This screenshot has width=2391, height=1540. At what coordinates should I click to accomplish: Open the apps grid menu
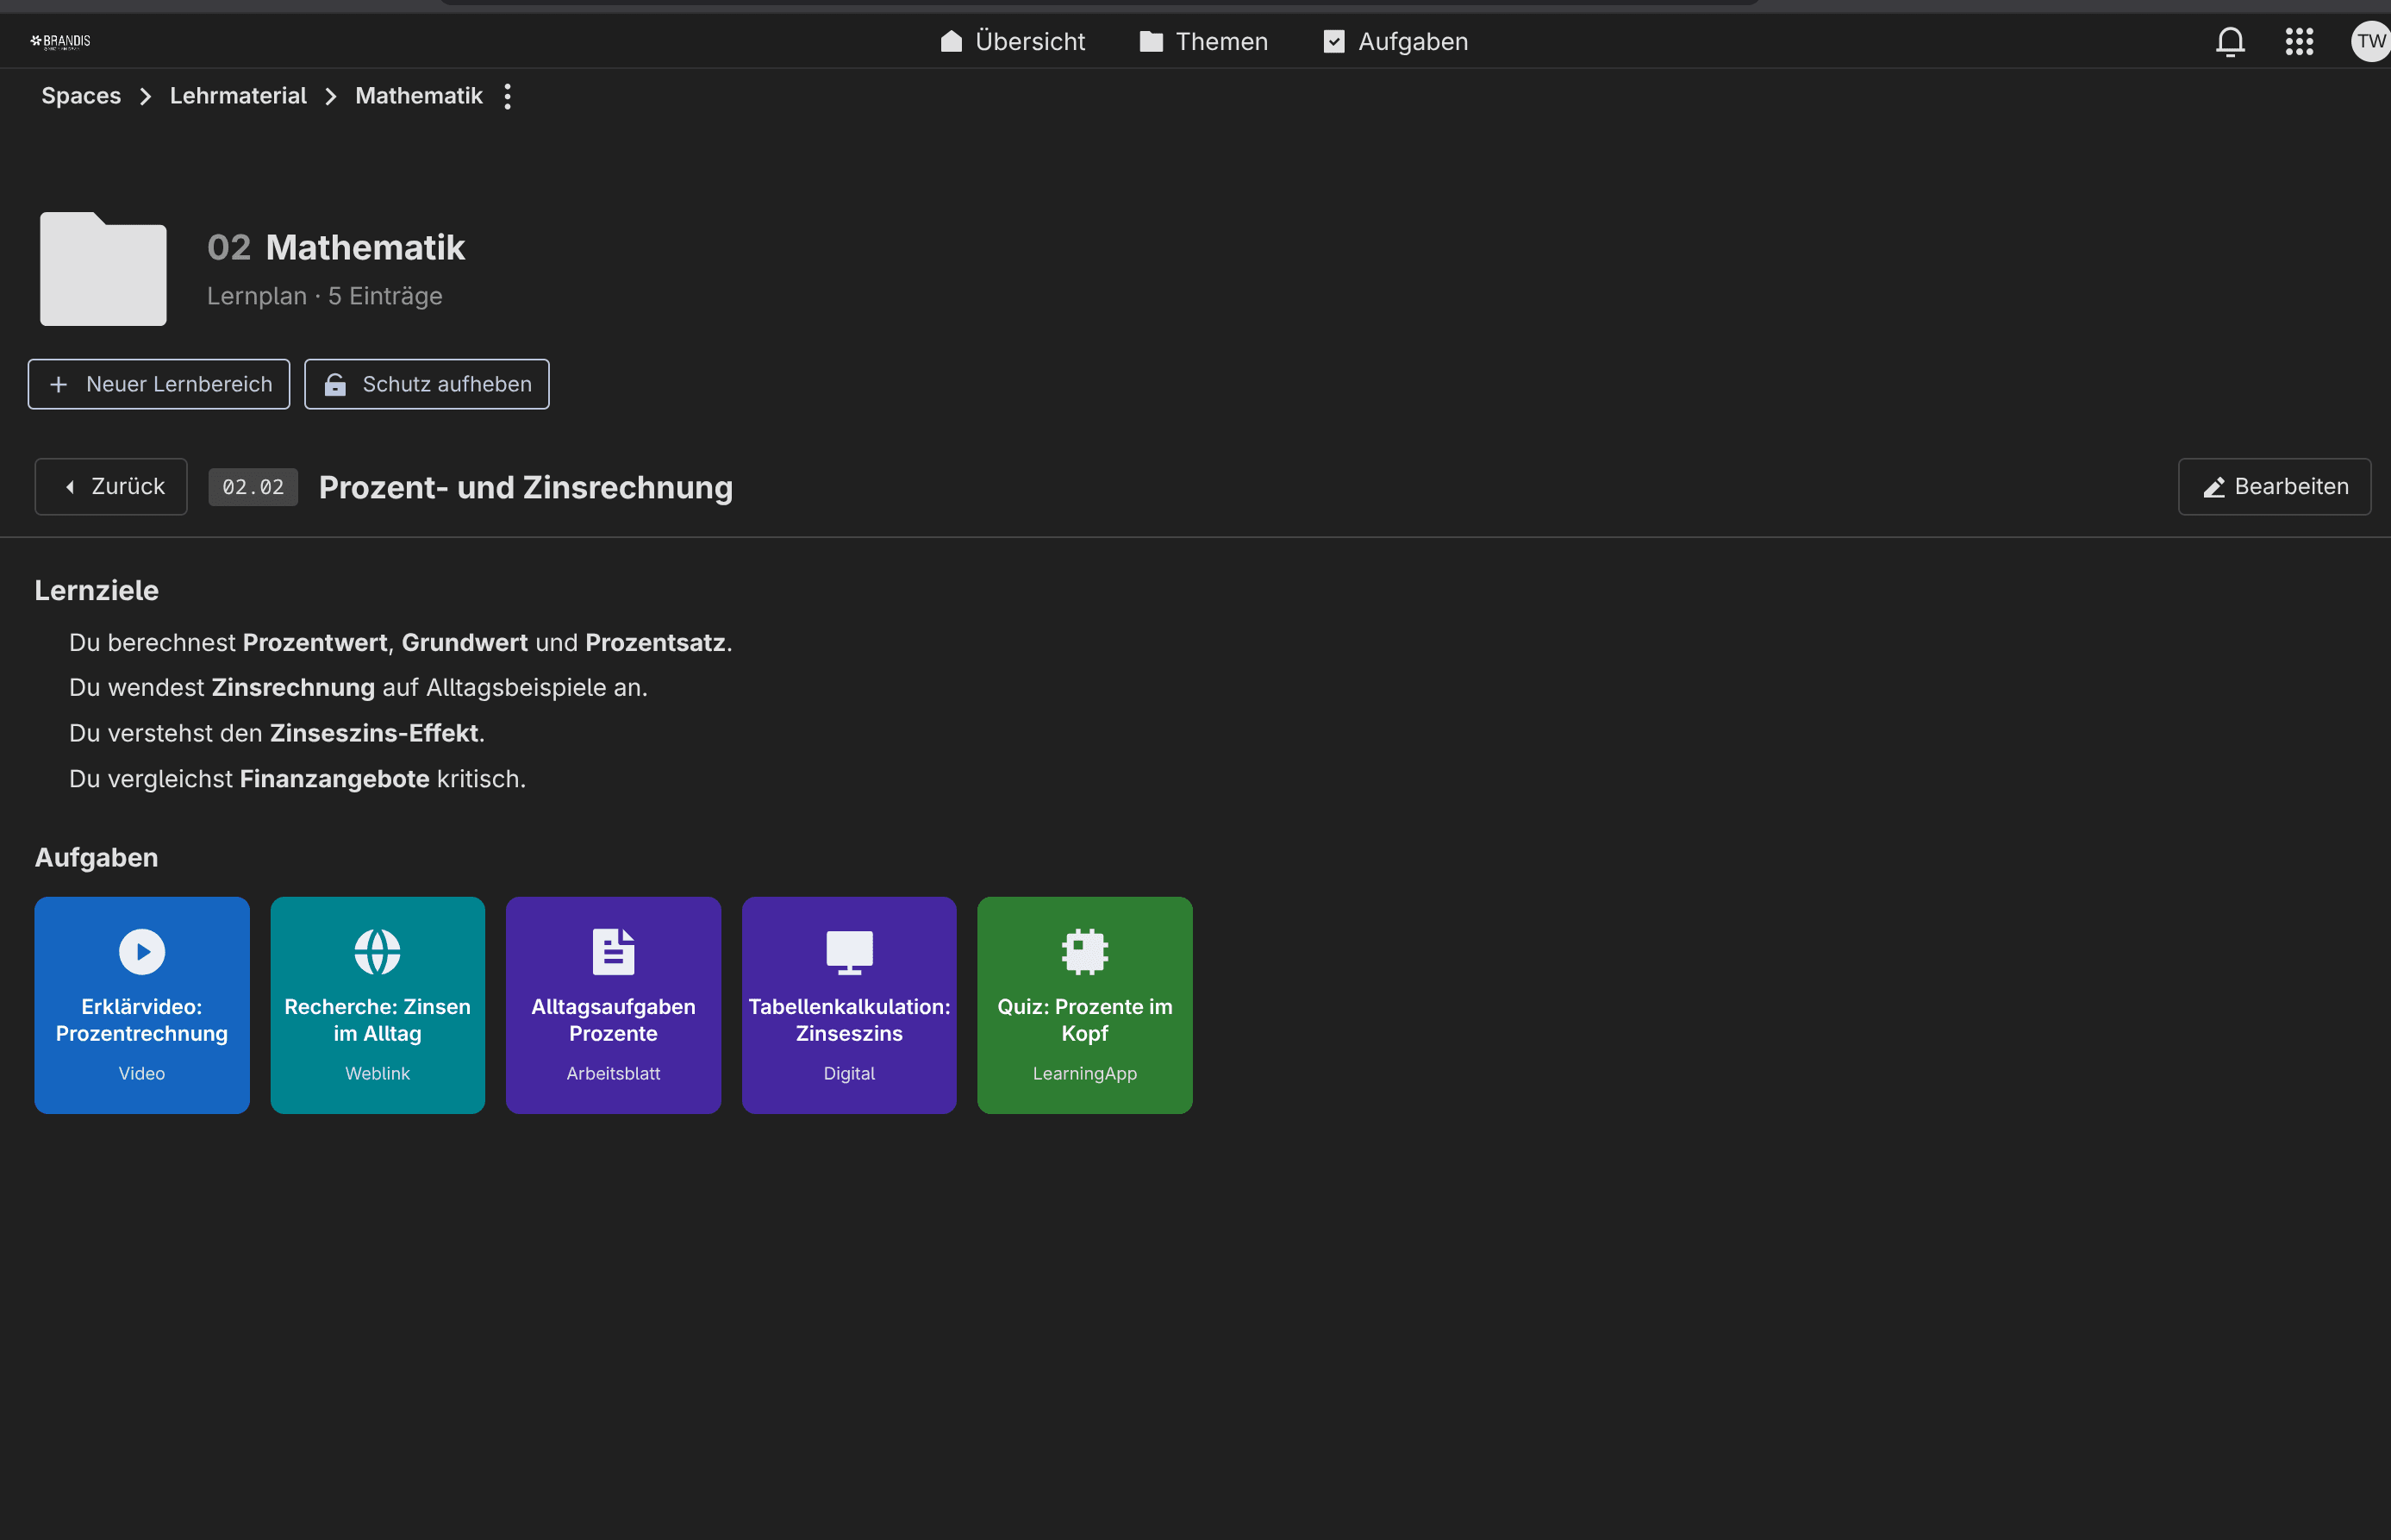point(2299,41)
